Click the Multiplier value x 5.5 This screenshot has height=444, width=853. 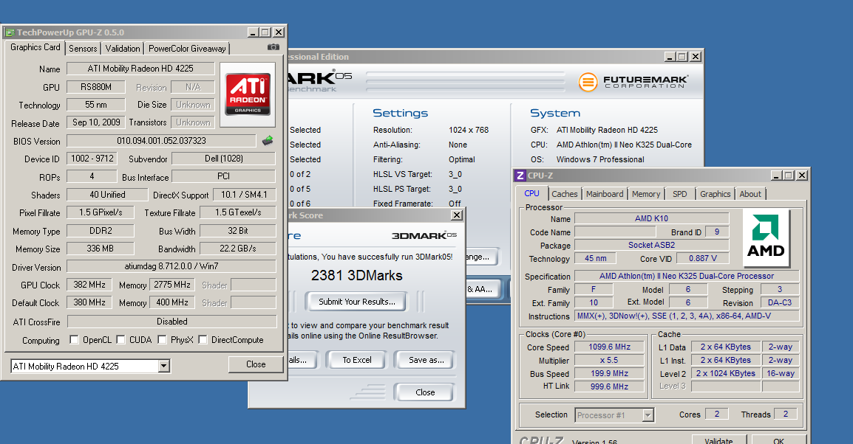point(609,360)
